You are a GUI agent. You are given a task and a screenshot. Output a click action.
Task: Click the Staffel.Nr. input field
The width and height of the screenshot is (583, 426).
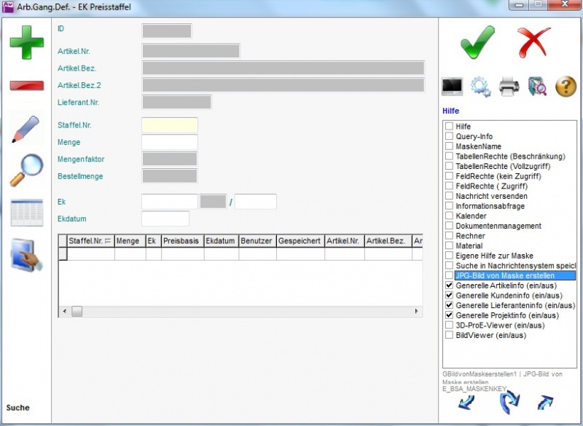[169, 125]
